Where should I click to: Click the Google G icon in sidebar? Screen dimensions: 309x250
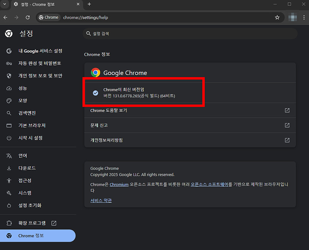click(9, 51)
